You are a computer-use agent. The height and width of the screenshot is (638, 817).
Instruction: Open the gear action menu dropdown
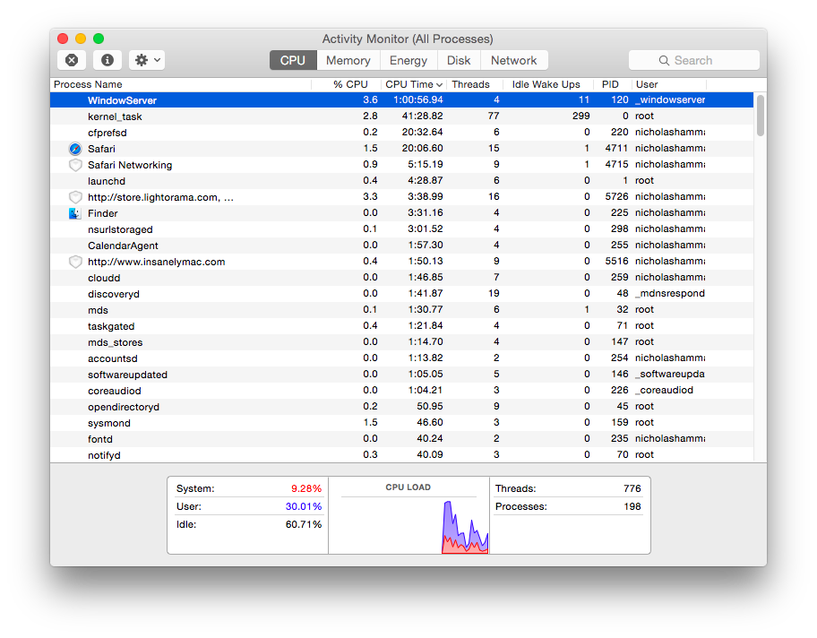pos(148,60)
